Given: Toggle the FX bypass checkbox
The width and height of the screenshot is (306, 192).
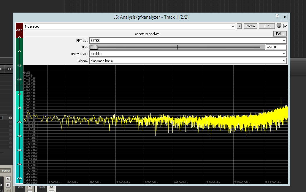Looking at the screenshot, I should pyautogui.click(x=285, y=26).
